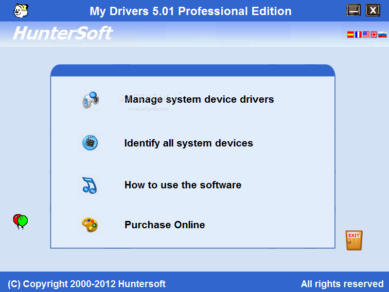The image size is (389, 292).
Task: Close the My Drivers window
Action: [x=373, y=10]
